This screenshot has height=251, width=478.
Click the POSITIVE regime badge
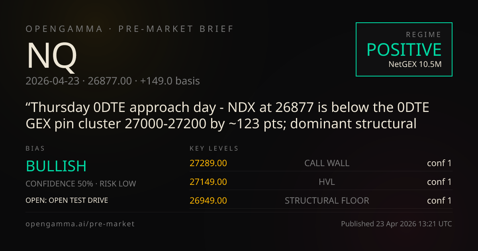click(404, 49)
